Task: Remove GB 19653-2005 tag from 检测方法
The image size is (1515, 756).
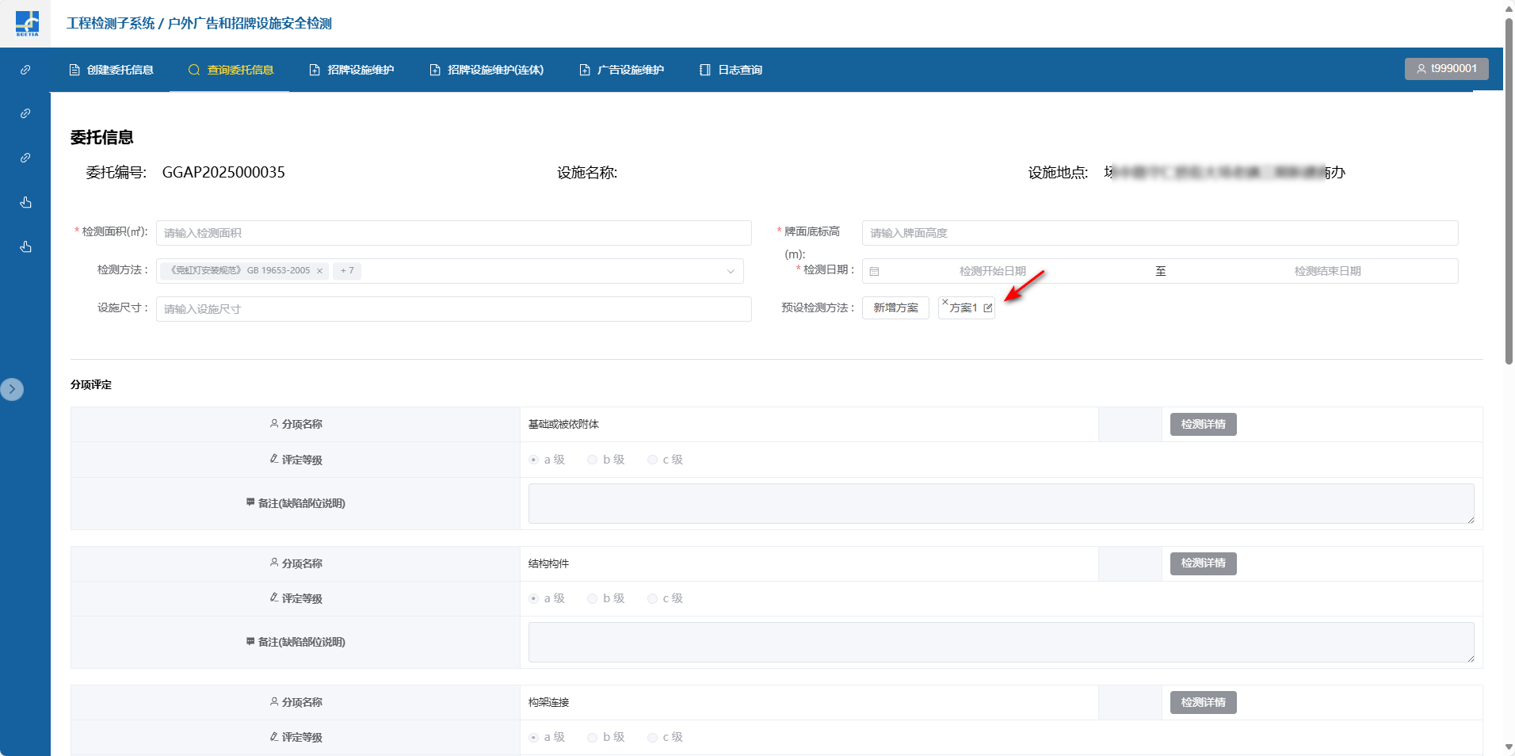Action: point(320,271)
